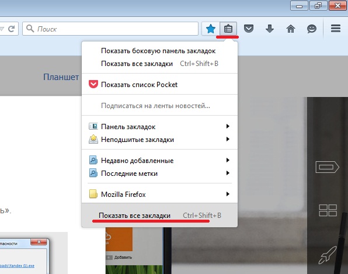Click the Недавно добавленные search-folder icon
The width and height of the screenshot is (348, 274).
[93, 160]
